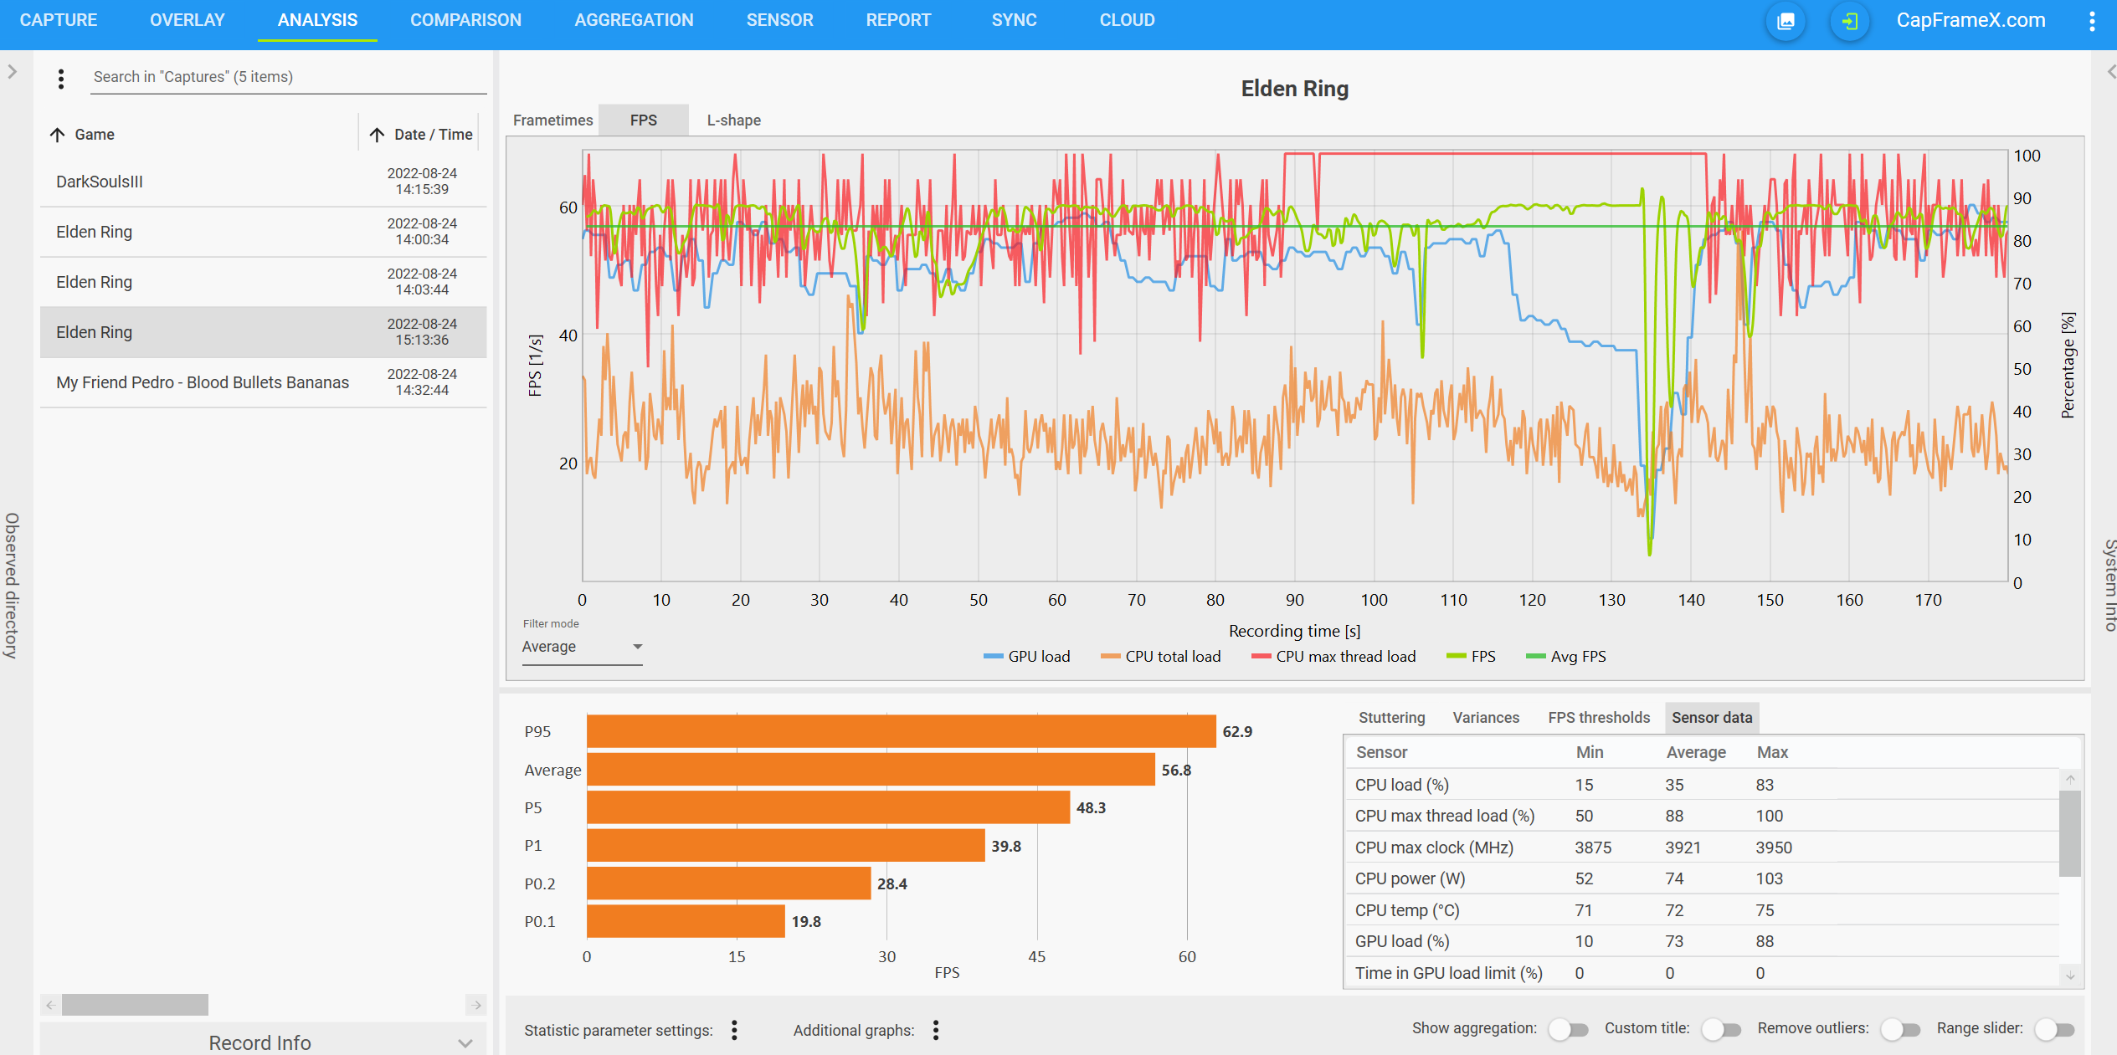Screen dimensions: 2117x1055
Task: Click left arrow of captures horizontal scrollbar
Action: [50, 1005]
